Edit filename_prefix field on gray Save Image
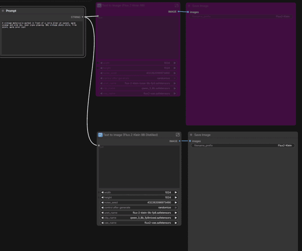 point(243,145)
